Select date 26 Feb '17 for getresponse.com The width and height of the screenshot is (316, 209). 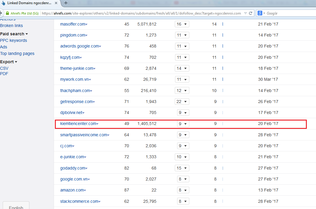point(268,102)
